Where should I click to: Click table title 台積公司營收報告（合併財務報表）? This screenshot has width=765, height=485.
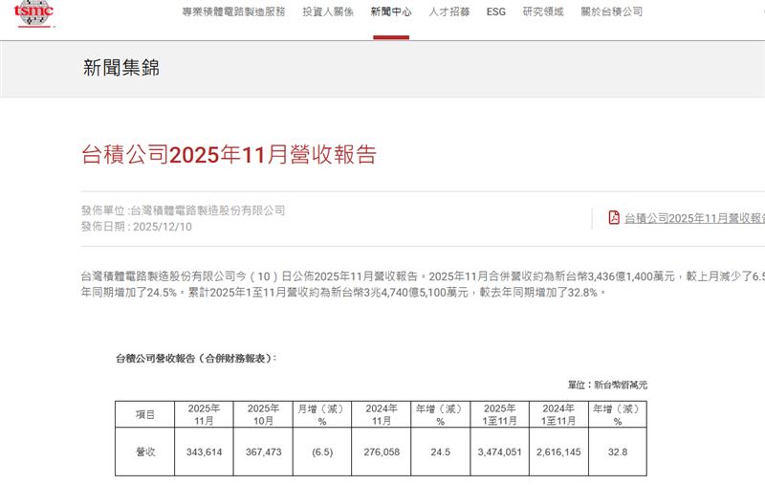(196, 358)
